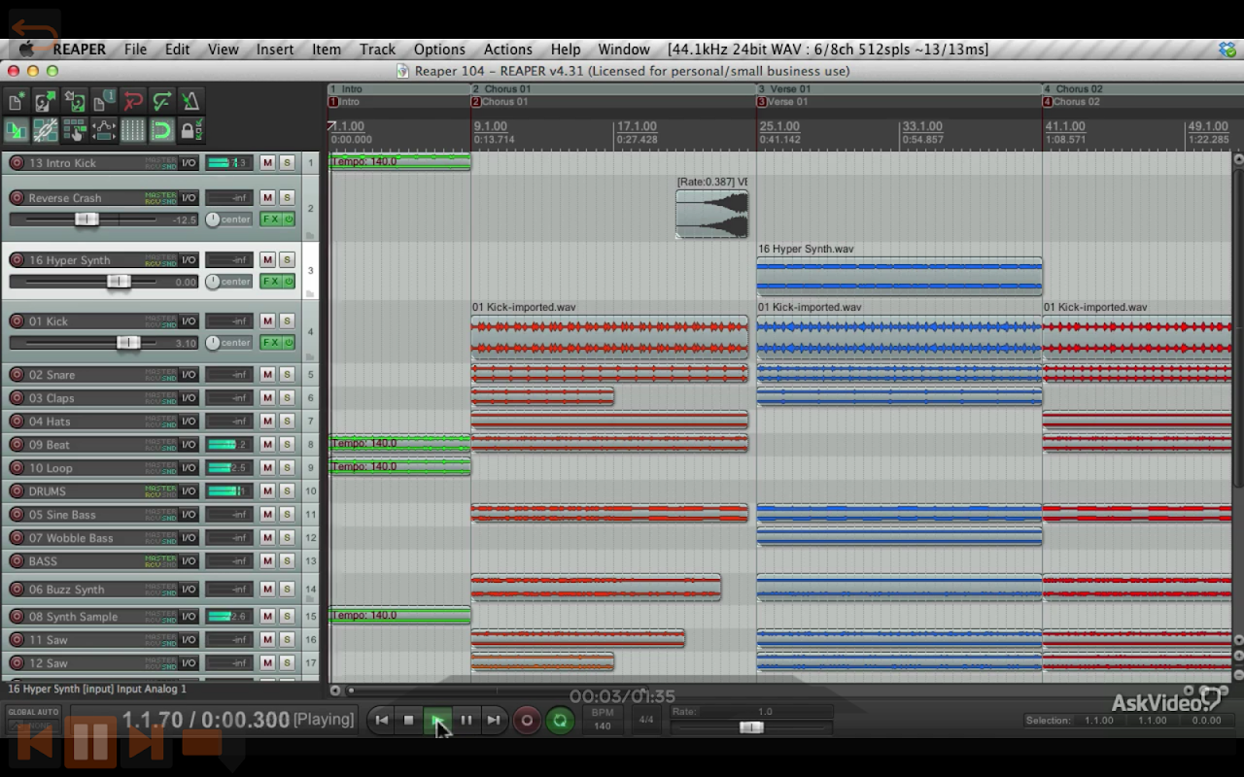Click the Save Project toolbar icon
1244x777 pixels.
[x=75, y=101]
